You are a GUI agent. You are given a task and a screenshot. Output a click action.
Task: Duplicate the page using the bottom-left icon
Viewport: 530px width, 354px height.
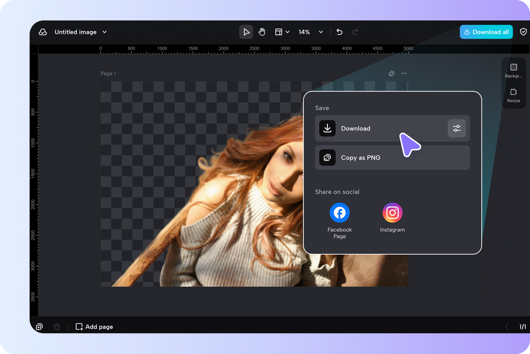click(x=39, y=326)
